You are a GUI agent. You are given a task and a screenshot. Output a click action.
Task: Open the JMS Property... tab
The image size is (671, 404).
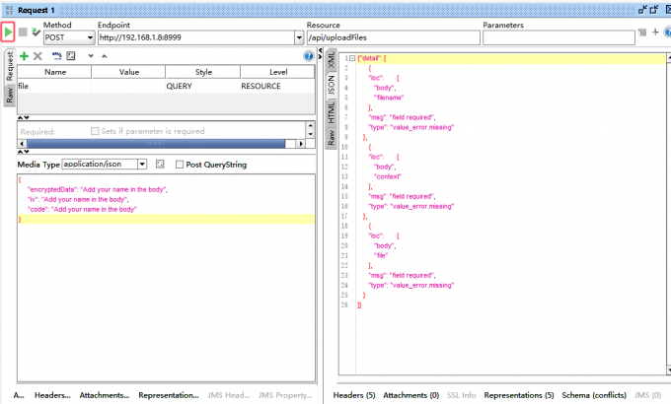285,395
